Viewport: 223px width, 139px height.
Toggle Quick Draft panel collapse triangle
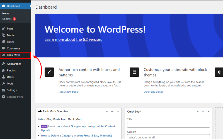point(209,111)
